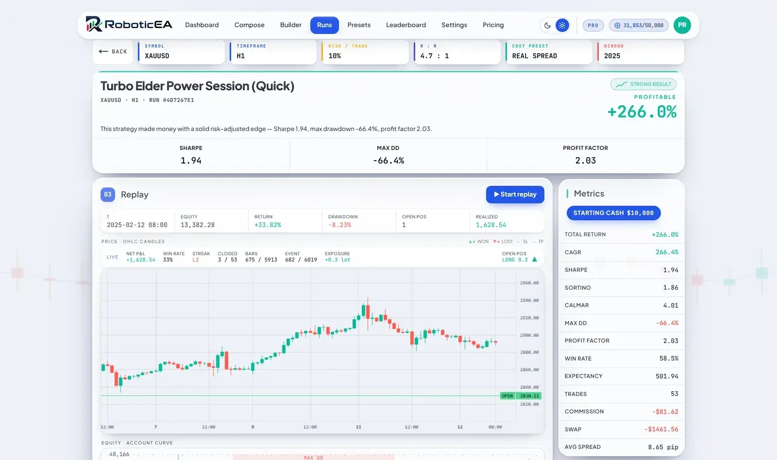Click the Exposure +0.3 lot stat
The height and width of the screenshot is (460, 777).
pyautogui.click(x=338, y=257)
